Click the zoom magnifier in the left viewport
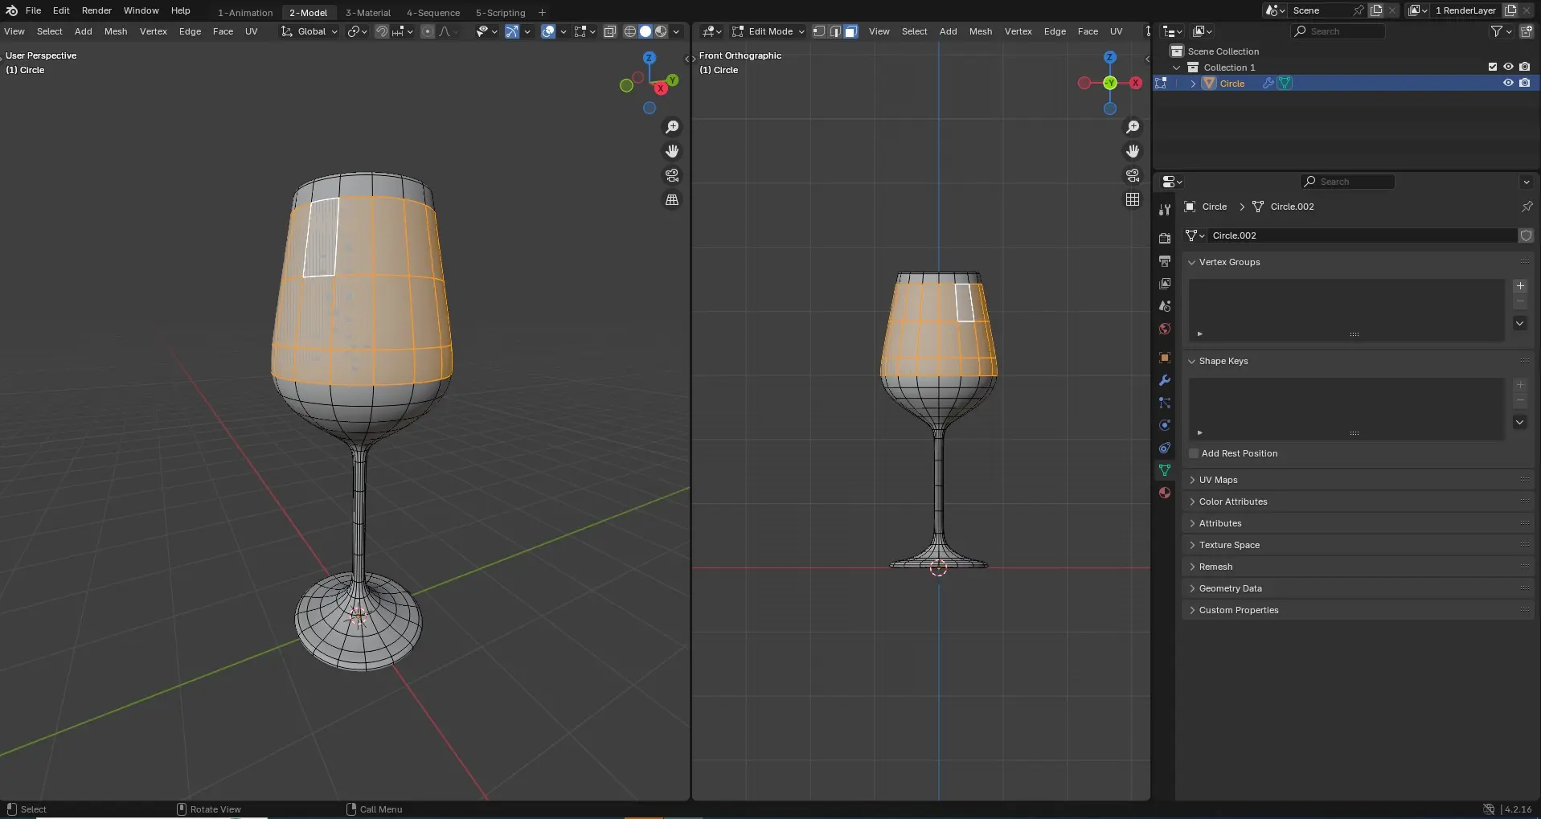1541x819 pixels. pos(672,127)
